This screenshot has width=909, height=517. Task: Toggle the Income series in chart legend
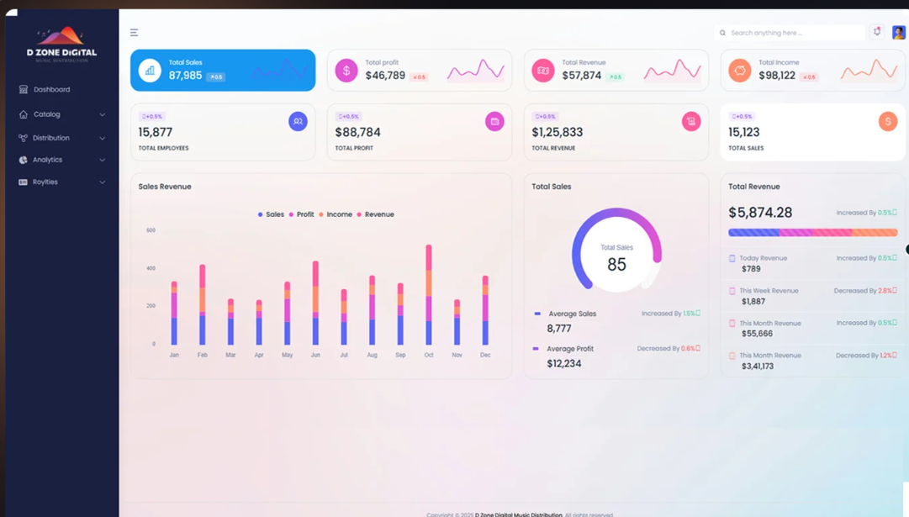coord(336,214)
